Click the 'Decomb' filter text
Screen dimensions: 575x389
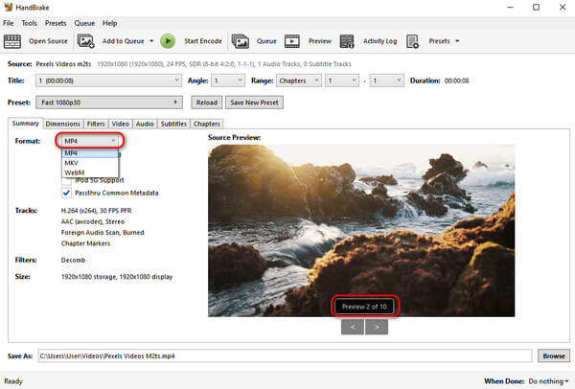click(x=73, y=260)
